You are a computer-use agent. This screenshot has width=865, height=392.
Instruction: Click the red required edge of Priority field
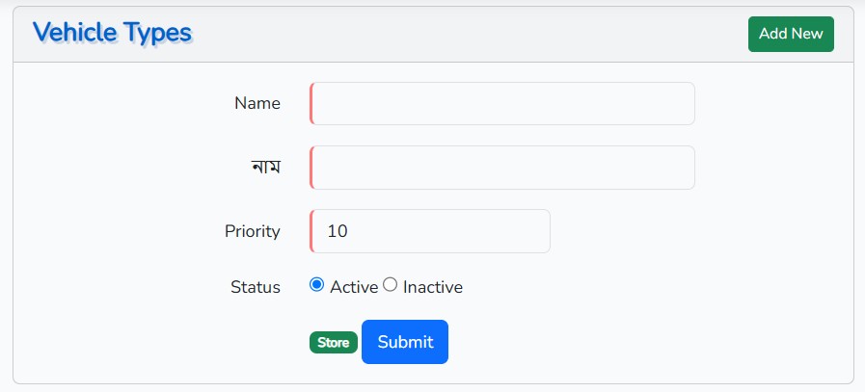pos(311,231)
